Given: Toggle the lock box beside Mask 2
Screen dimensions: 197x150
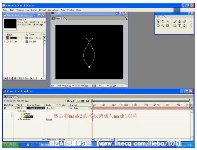Looking at the screenshot, I should pyautogui.click(x=12, y=116).
